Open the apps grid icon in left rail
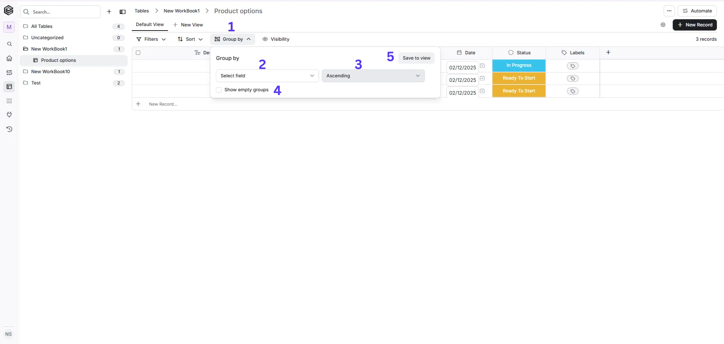 click(9, 101)
